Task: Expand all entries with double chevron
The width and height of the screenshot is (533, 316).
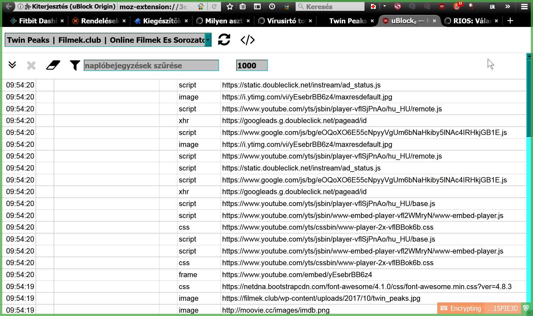Action: (x=12, y=65)
